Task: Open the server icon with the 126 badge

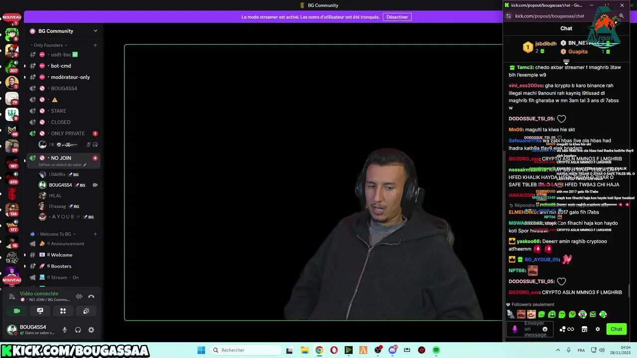Action: [12, 209]
